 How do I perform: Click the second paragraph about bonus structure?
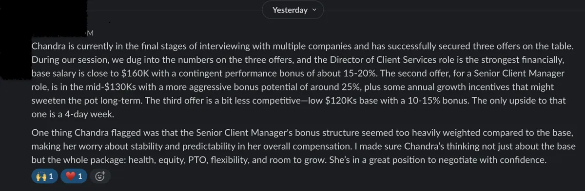click(x=303, y=146)
